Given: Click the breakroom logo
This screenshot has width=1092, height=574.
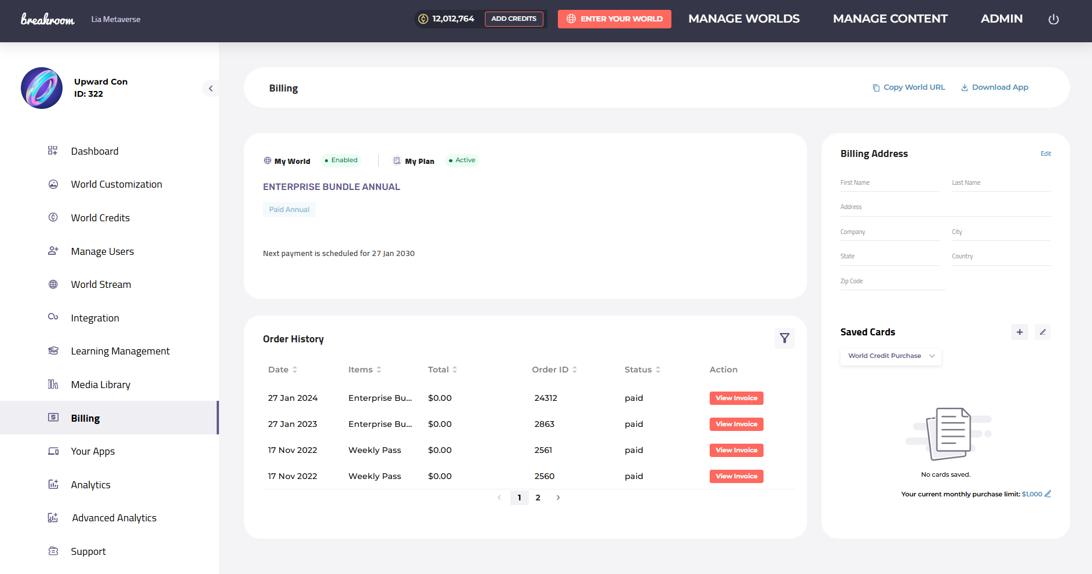Looking at the screenshot, I should (48, 19).
